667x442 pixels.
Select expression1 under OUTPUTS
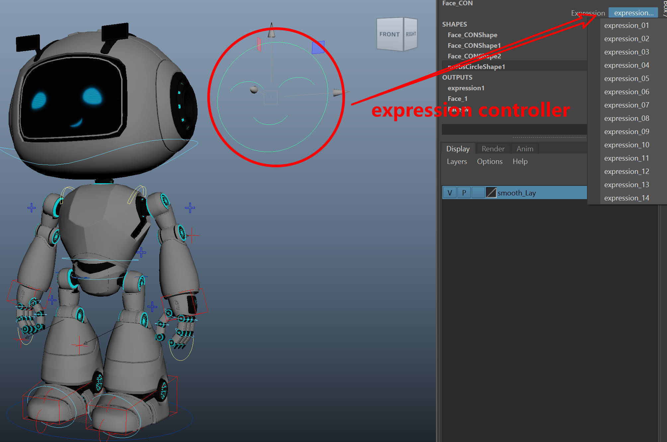click(x=466, y=88)
